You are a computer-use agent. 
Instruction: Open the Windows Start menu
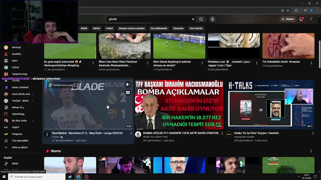[x=4, y=177]
